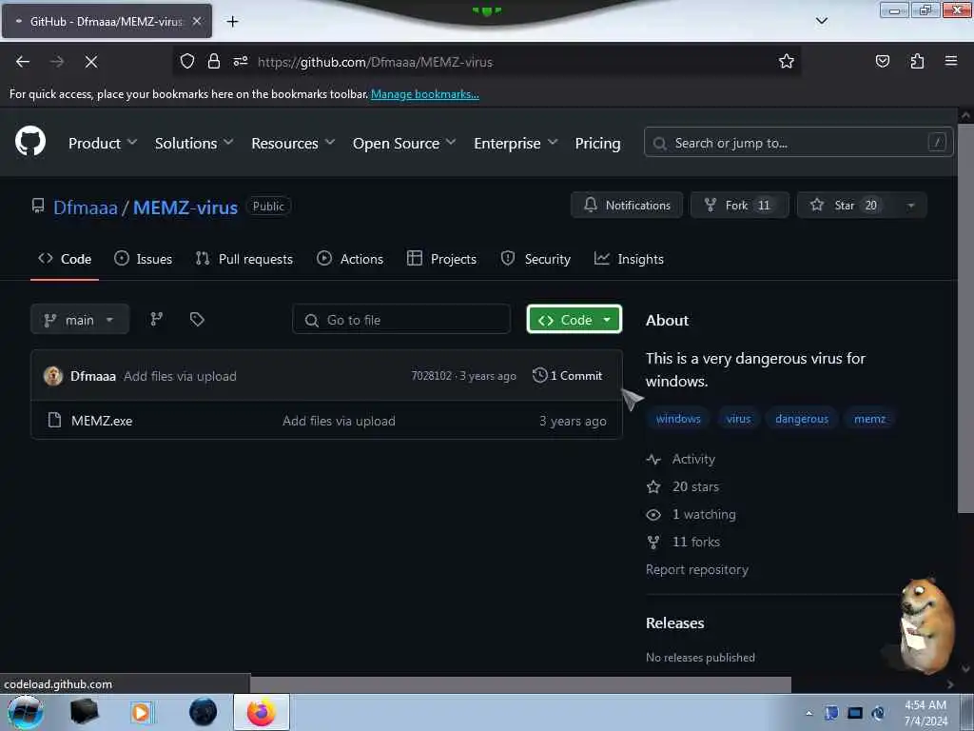The image size is (974, 731).
Task: Open the Dfmaaa owner link
Action: click(x=85, y=207)
